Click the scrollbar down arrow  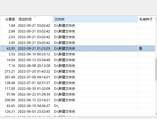pyautogui.click(x=156, y=114)
